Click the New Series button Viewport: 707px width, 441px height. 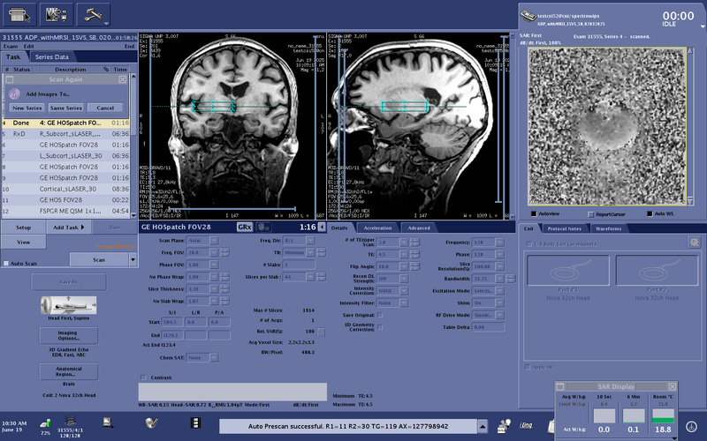point(27,108)
